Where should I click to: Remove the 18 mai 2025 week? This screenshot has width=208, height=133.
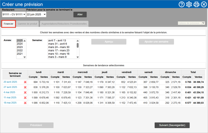[x=25, y=103]
